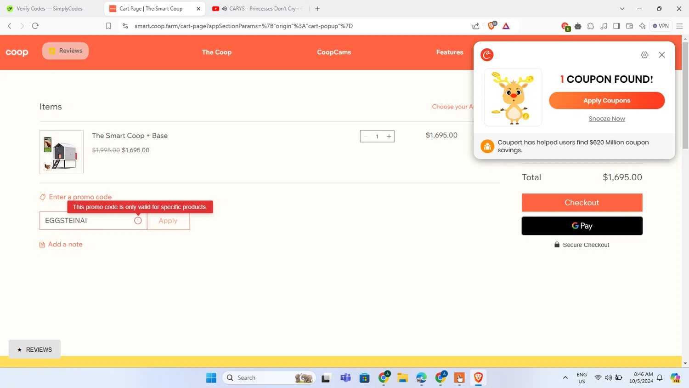
Task: Pay with the Google Pay button
Action: (x=582, y=226)
